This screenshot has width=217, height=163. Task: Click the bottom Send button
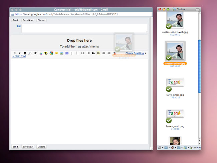point(15,147)
